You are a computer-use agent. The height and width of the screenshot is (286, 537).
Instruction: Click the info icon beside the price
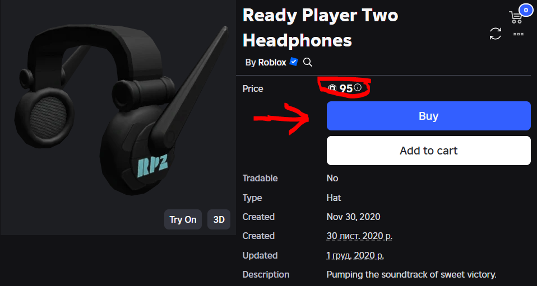click(358, 88)
